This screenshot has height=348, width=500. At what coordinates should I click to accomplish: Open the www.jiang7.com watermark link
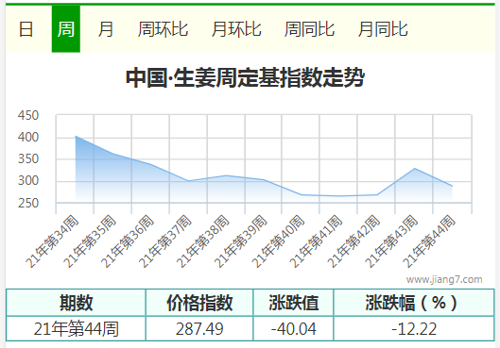pos(444,279)
